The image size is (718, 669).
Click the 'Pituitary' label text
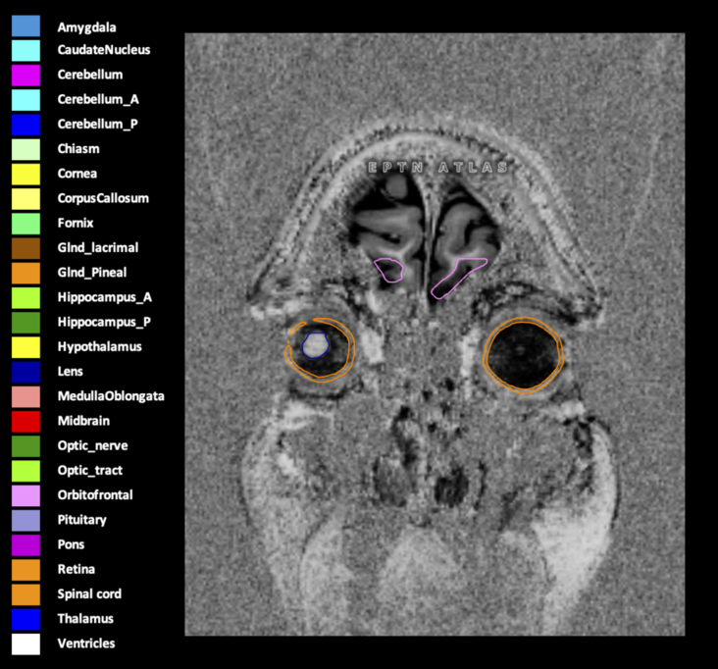pos(82,520)
